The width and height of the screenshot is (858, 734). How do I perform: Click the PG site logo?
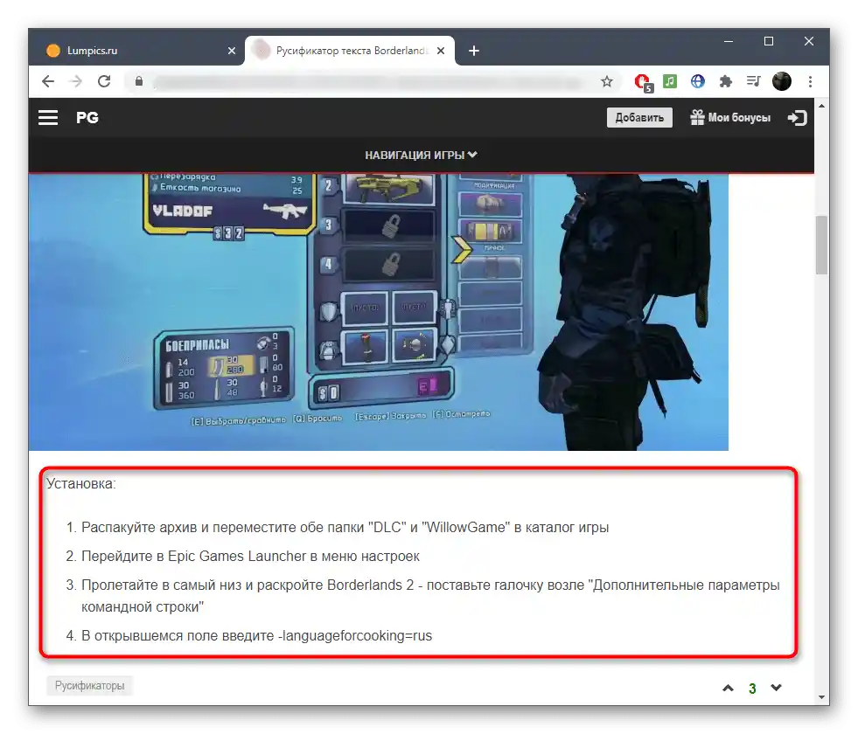click(87, 117)
